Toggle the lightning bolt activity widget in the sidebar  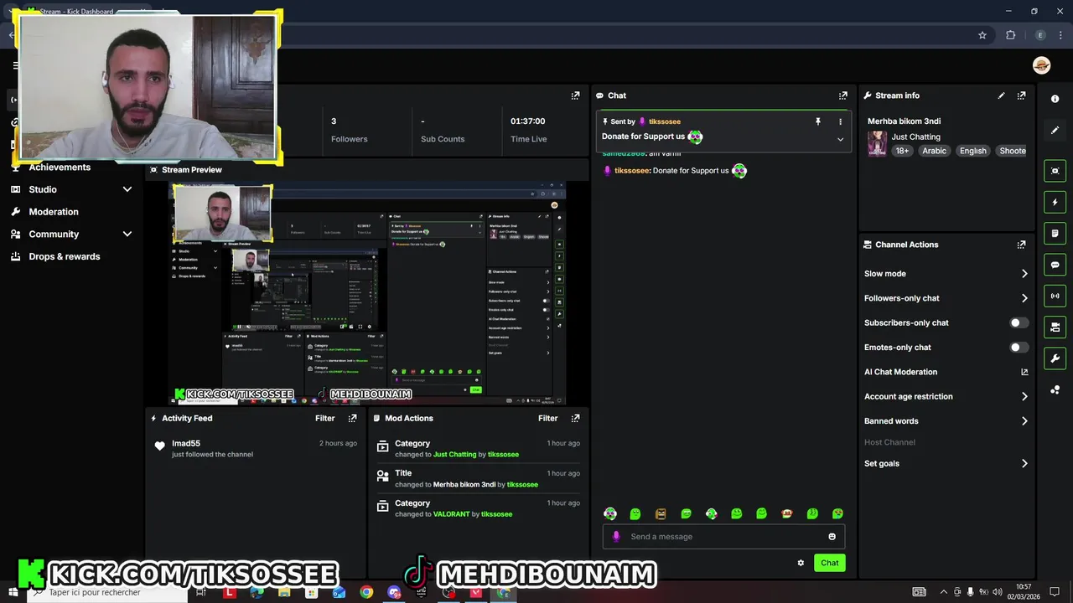click(1055, 202)
